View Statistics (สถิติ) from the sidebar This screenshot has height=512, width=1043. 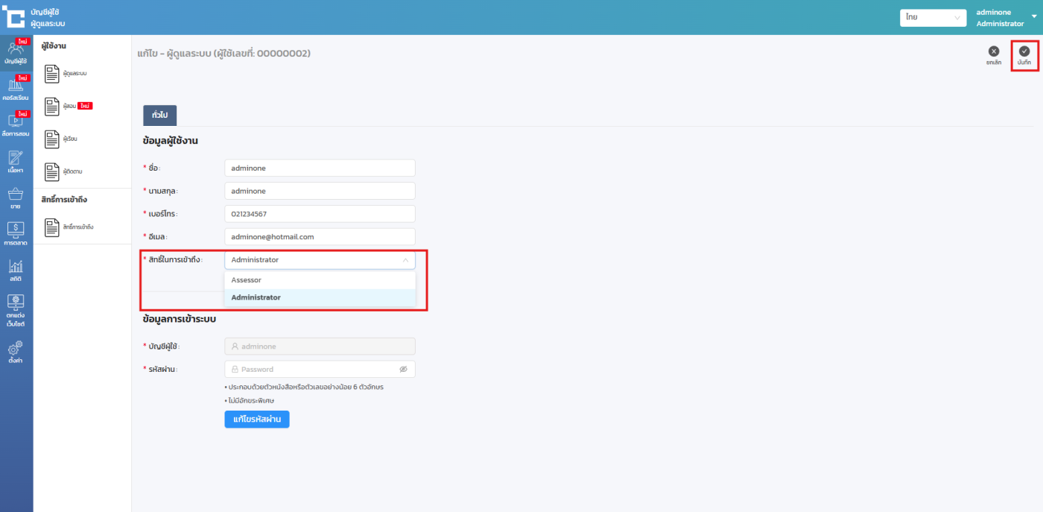[16, 270]
